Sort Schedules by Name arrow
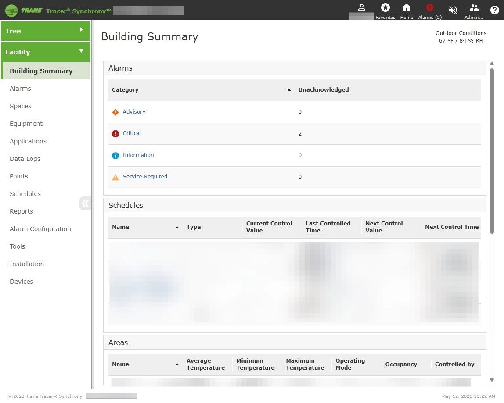This screenshot has height=403, width=504. click(x=177, y=227)
